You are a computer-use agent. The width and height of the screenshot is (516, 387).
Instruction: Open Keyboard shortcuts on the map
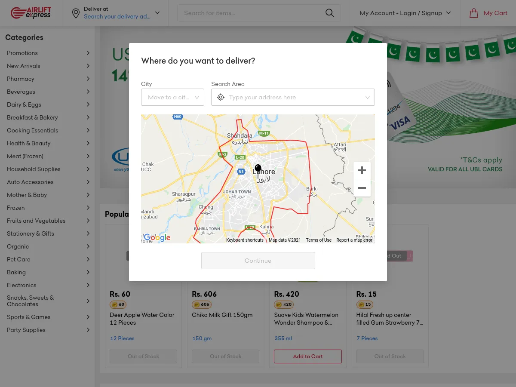[245, 240]
